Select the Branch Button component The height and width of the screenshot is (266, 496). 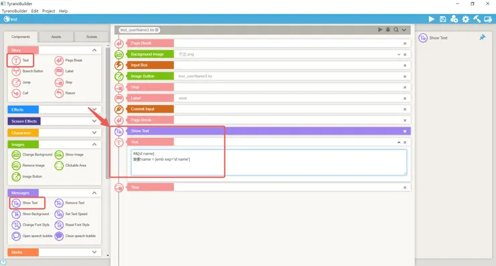point(27,71)
